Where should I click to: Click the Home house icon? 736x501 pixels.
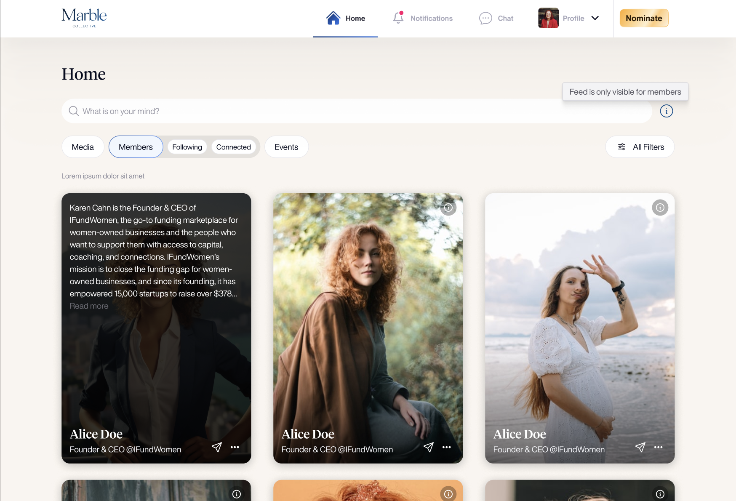(x=333, y=18)
